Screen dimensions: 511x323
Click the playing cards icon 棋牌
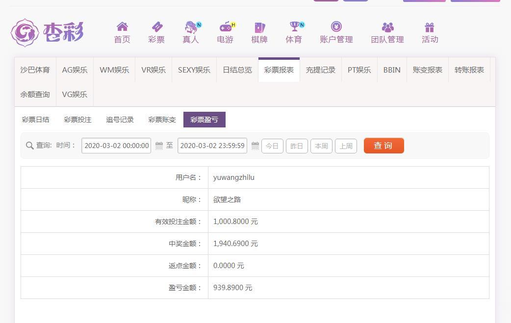pyautogui.click(x=259, y=27)
